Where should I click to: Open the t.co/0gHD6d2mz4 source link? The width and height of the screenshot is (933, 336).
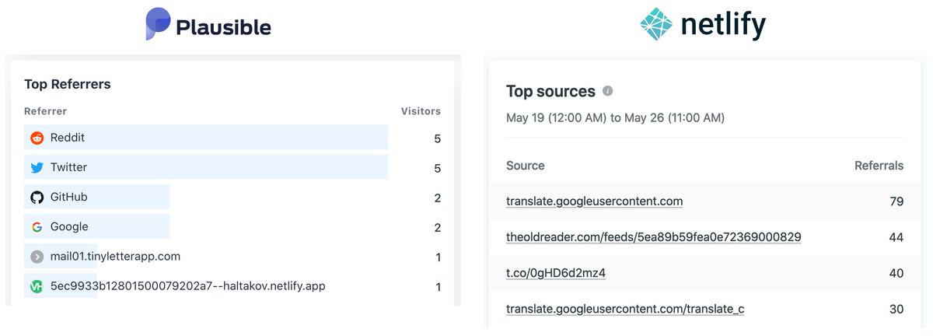point(556,273)
